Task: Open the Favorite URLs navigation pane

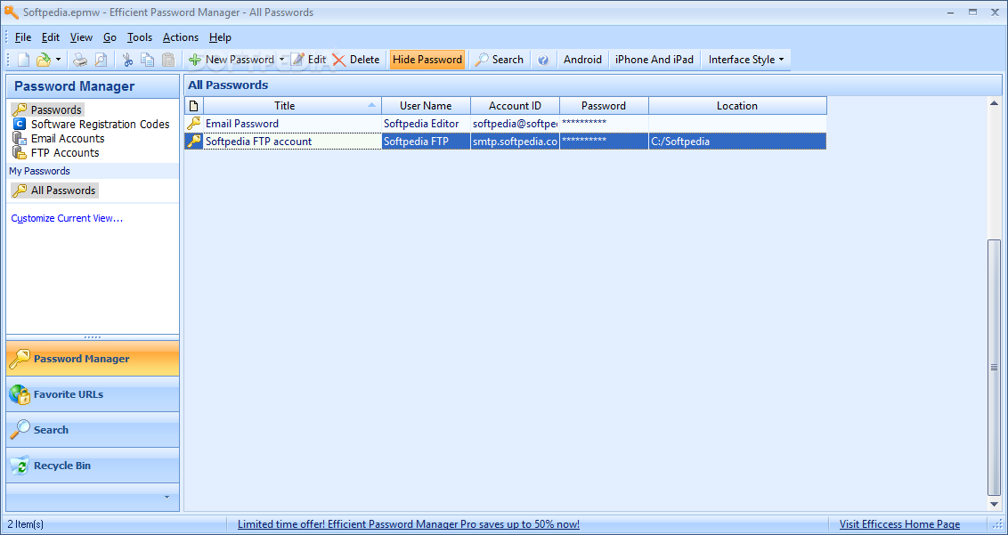Action: coord(93,394)
